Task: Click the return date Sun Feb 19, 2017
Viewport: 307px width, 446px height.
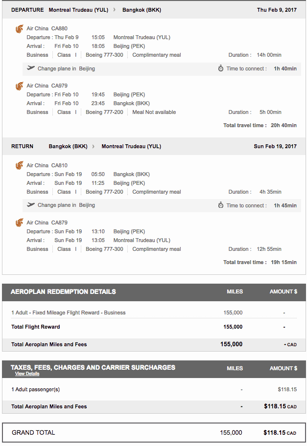Action: point(275,146)
